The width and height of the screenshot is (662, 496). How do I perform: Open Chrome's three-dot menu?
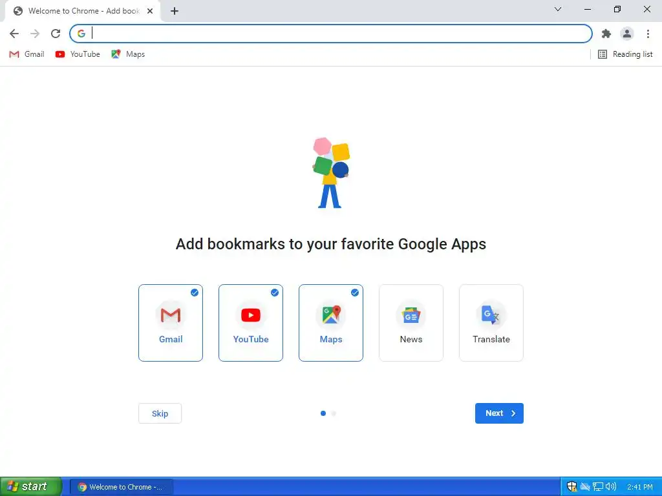pos(648,34)
